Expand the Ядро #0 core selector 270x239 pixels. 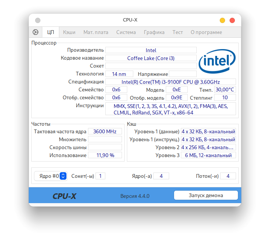(x=51, y=176)
